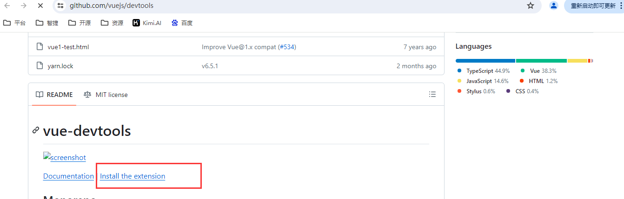This screenshot has height=199, width=624.
Task: Open the README outline list icon
Action: (x=432, y=95)
